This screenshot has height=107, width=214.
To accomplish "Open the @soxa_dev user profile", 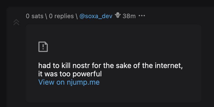I will click(96, 16).
